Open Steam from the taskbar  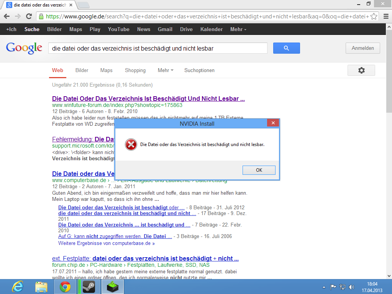89,287
